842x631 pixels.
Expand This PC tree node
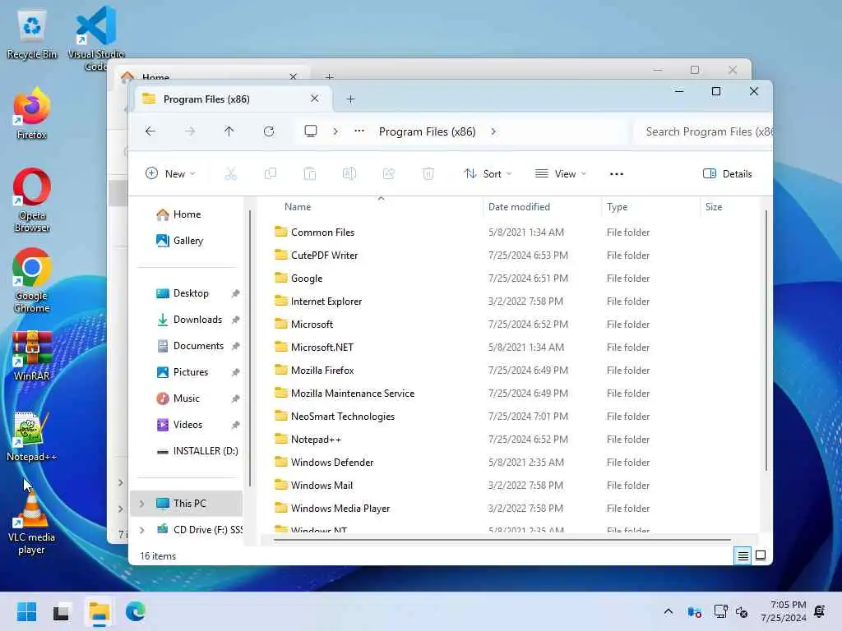pos(141,504)
